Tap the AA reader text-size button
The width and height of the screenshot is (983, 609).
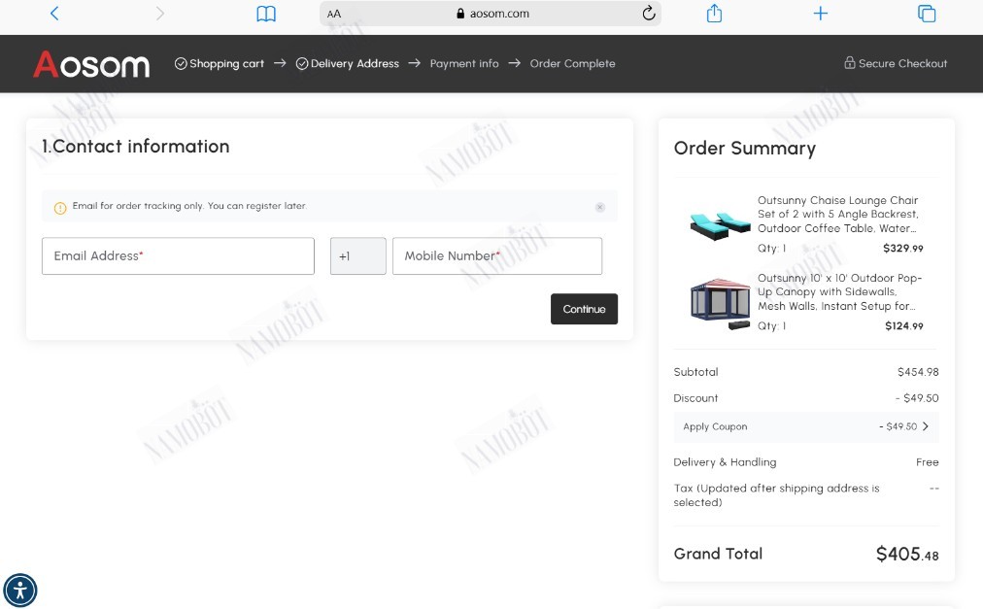pyautogui.click(x=334, y=14)
